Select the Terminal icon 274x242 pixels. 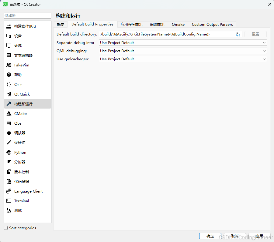coord(9,201)
